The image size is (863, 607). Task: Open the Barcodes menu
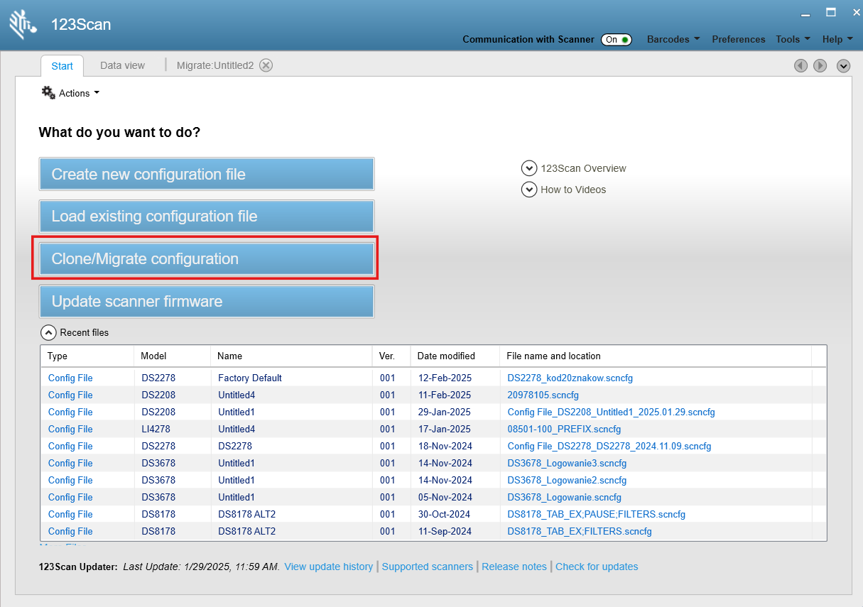click(x=673, y=39)
